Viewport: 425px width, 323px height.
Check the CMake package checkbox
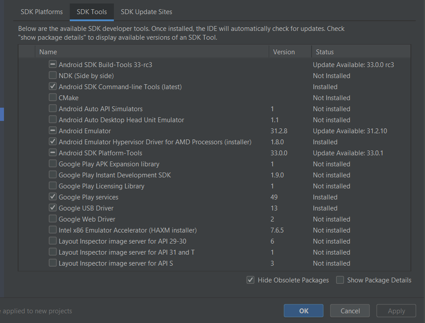tap(53, 98)
